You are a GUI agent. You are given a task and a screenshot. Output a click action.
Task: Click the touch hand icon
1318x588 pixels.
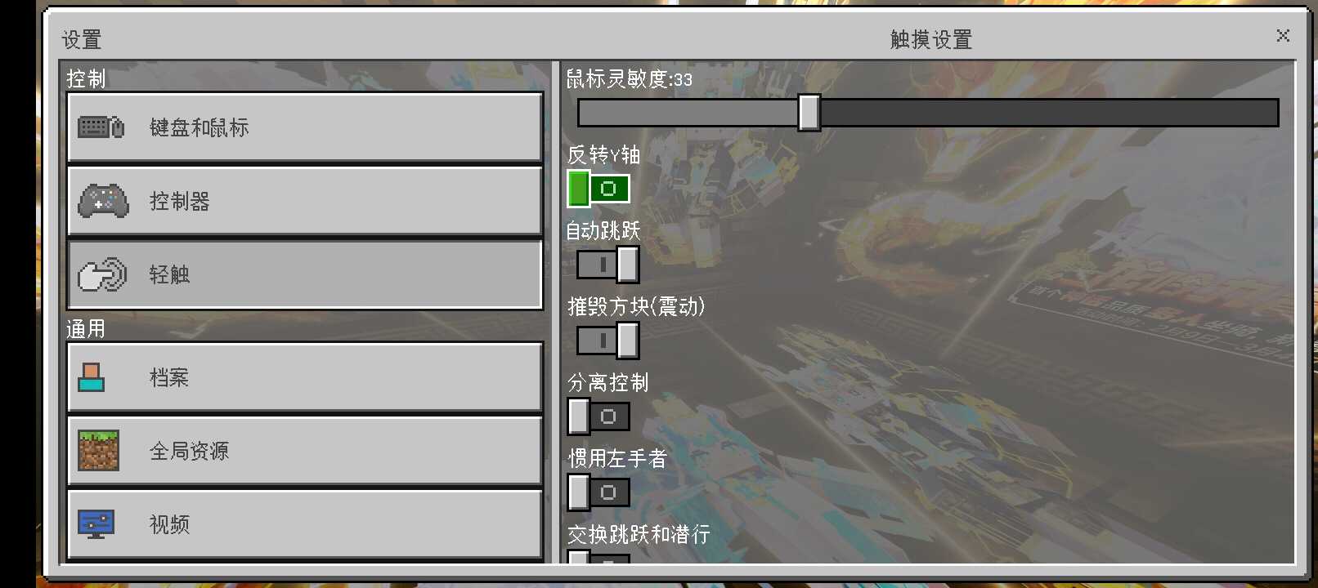(102, 274)
